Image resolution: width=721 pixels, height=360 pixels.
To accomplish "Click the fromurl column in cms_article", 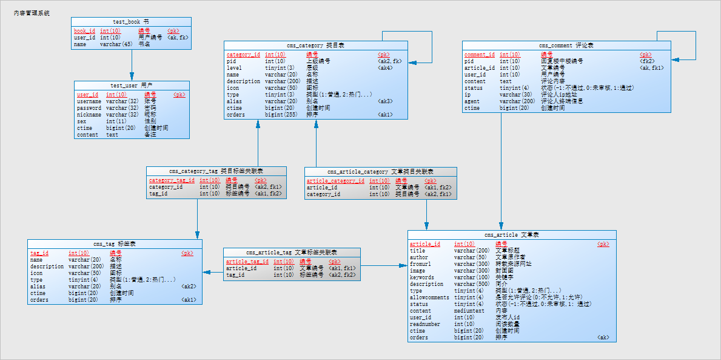I will pos(512,264).
